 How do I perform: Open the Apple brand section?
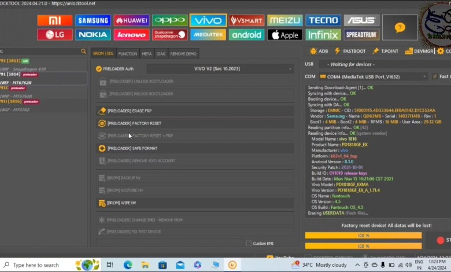click(x=284, y=35)
